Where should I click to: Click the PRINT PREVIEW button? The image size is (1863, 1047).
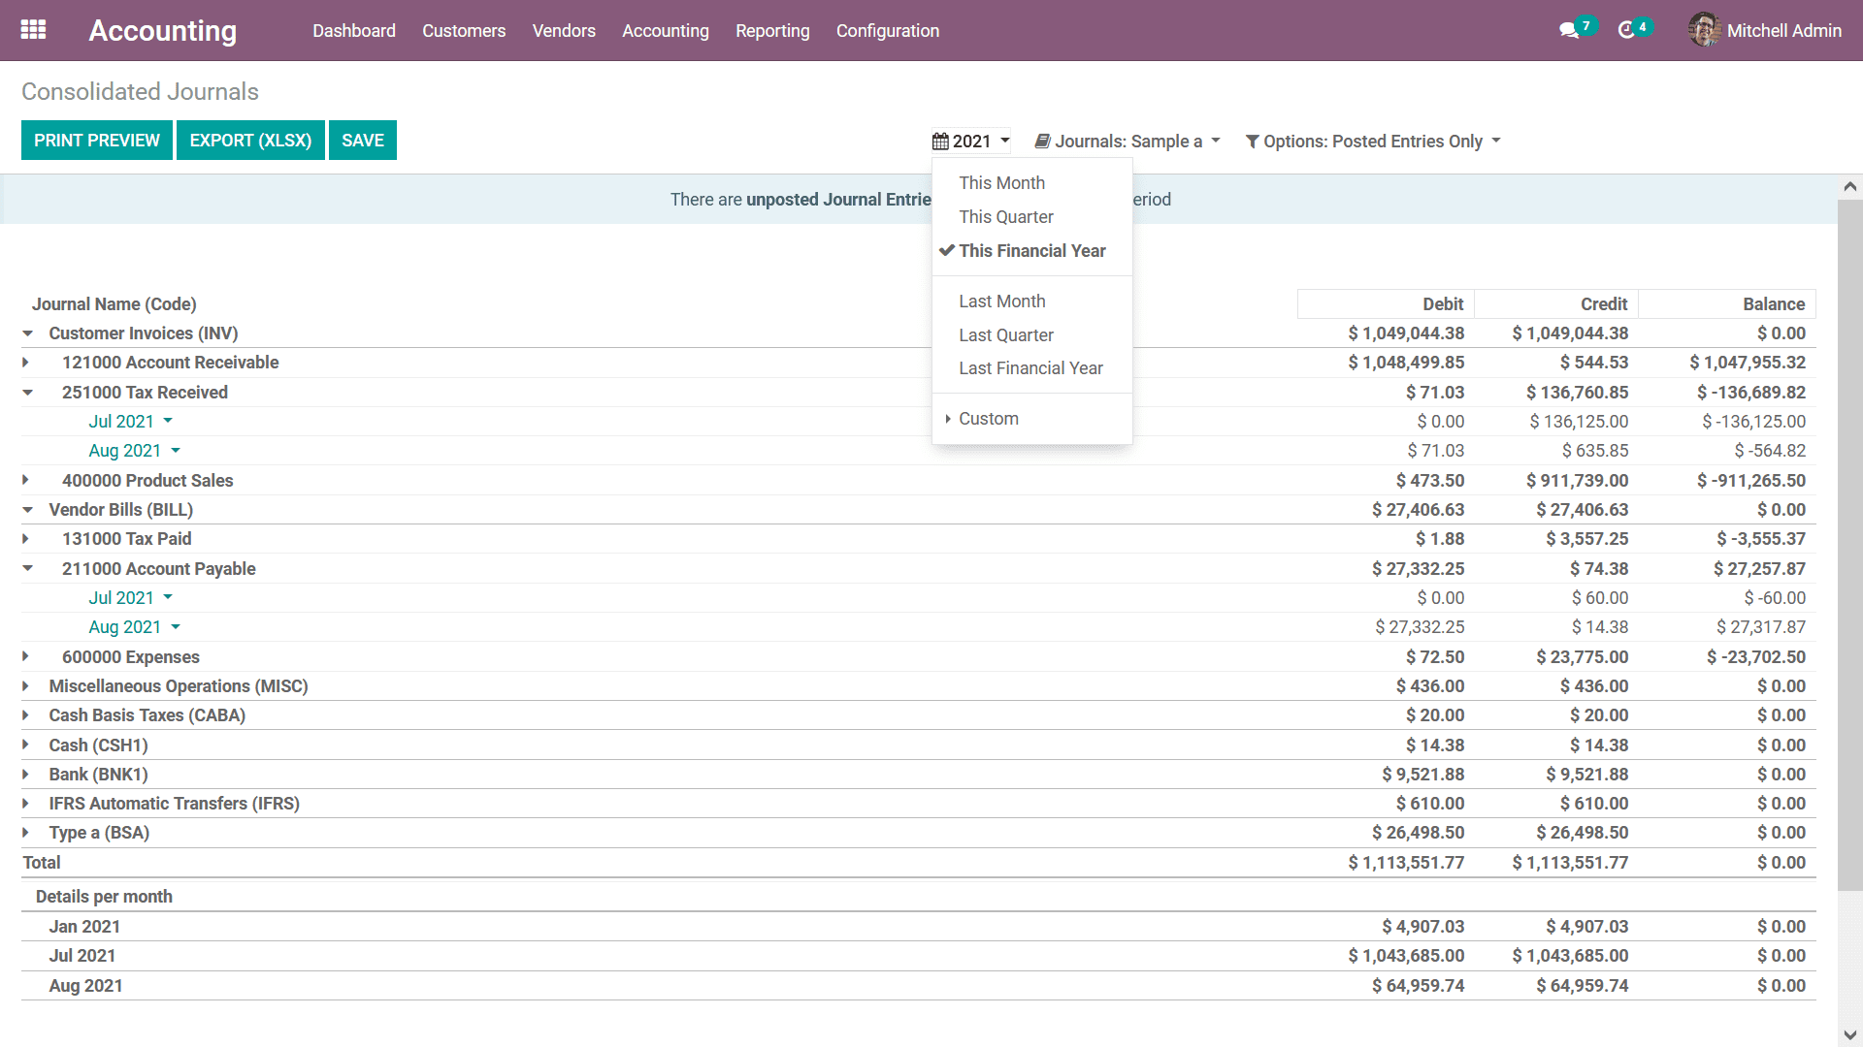(x=97, y=141)
